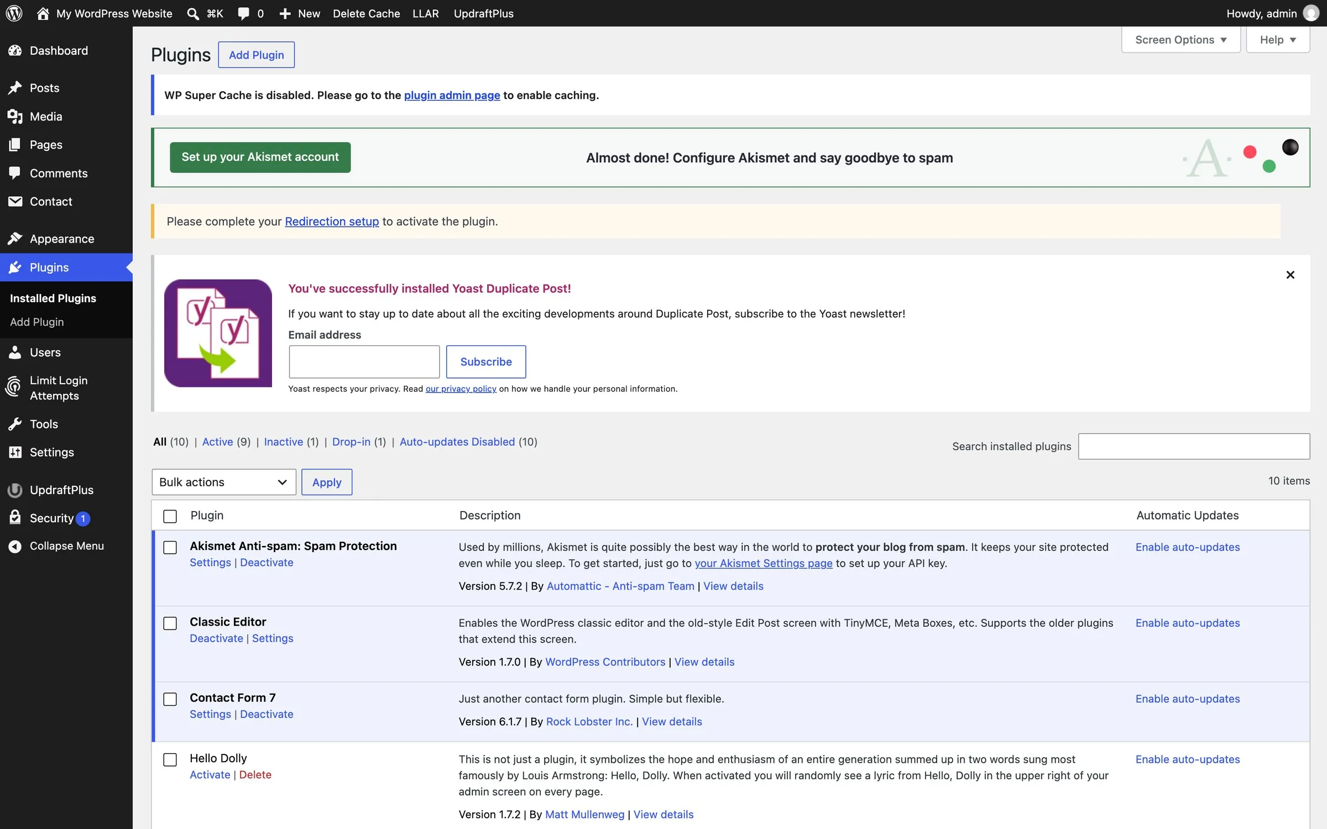Check the Akismet Anti-spam plugin checkbox
The image size is (1327, 829).
(x=170, y=547)
